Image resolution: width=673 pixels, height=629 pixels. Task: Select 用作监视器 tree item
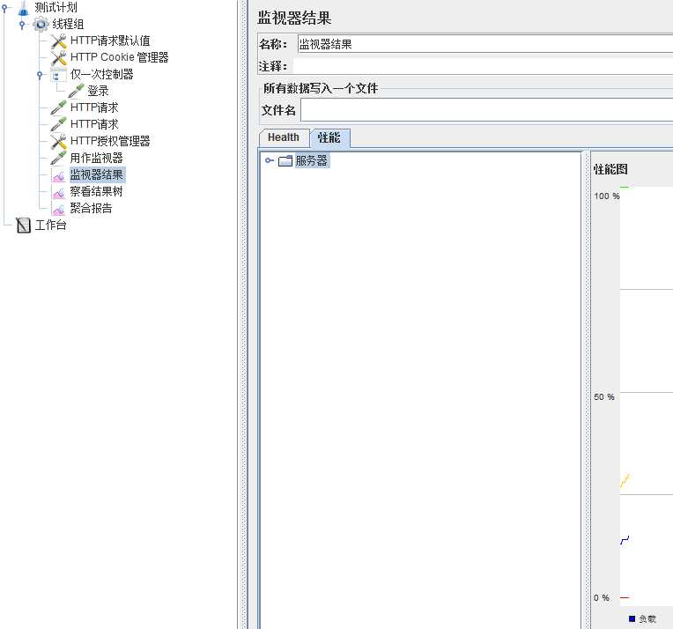(97, 158)
